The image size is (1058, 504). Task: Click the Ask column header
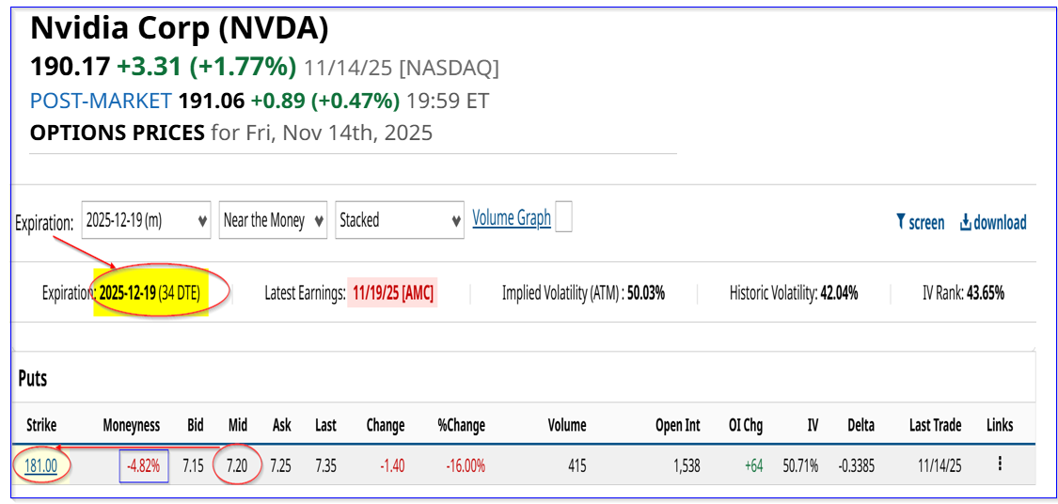click(x=281, y=425)
